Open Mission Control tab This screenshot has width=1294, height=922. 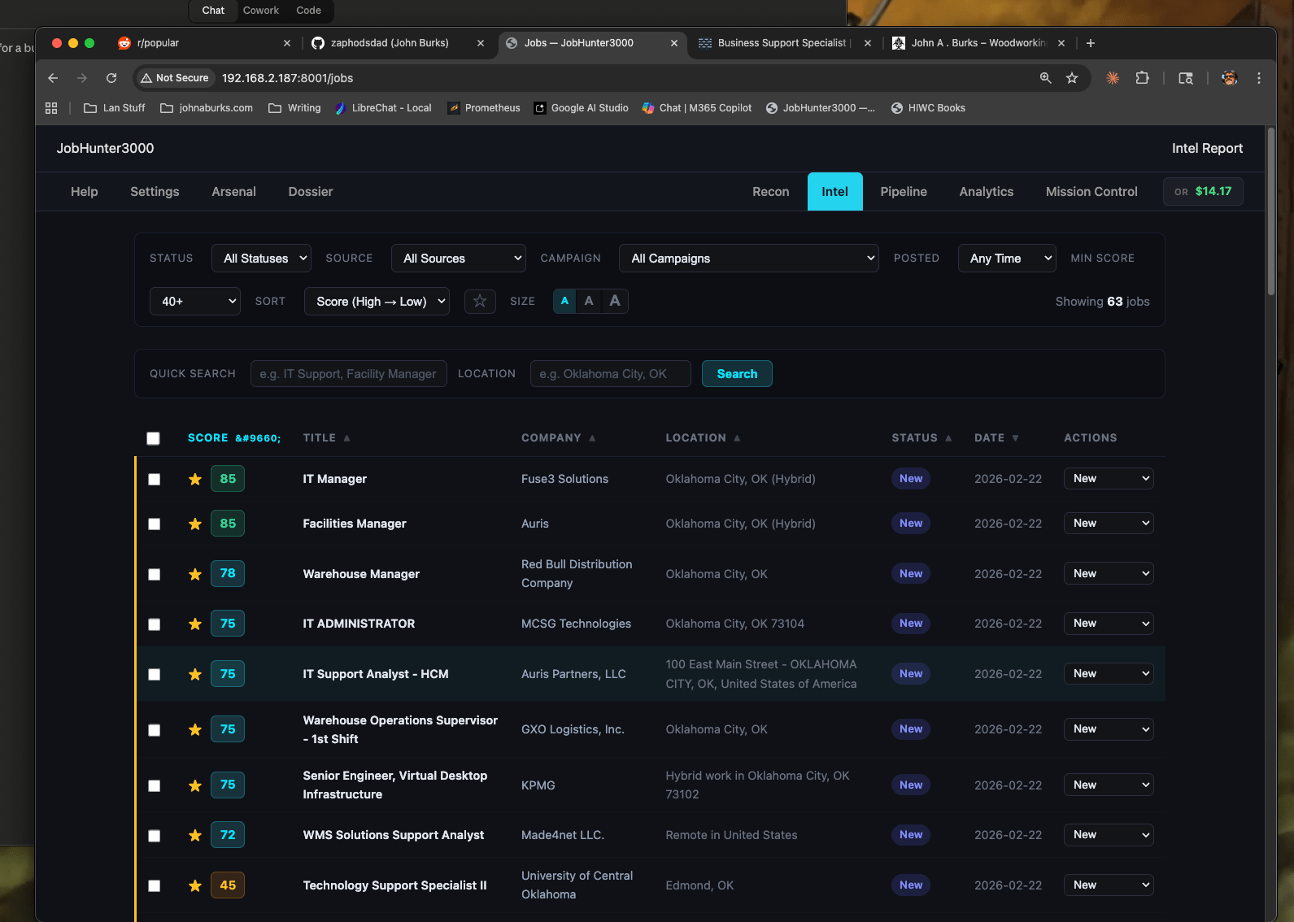click(x=1091, y=192)
